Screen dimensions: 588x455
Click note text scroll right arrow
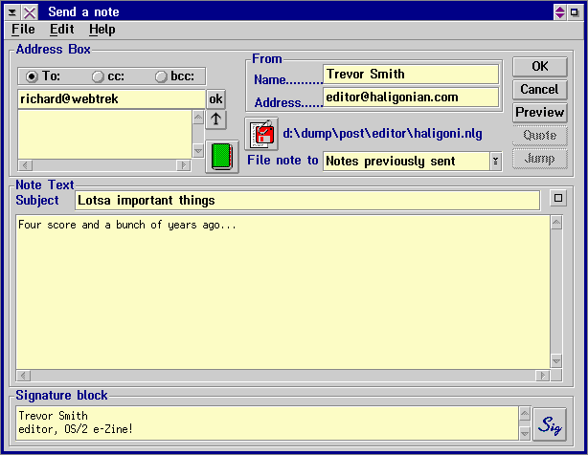coord(543,376)
